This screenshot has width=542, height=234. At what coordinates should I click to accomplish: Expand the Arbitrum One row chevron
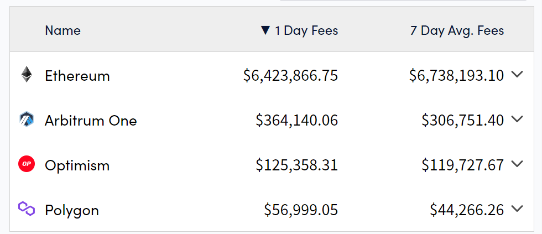[517, 119]
